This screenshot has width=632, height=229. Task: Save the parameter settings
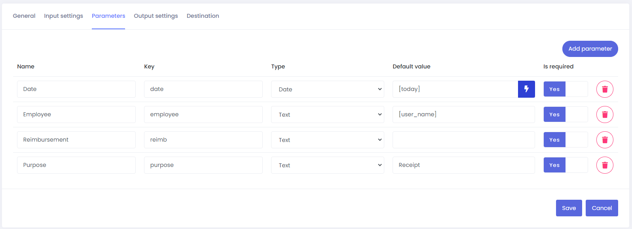569,208
